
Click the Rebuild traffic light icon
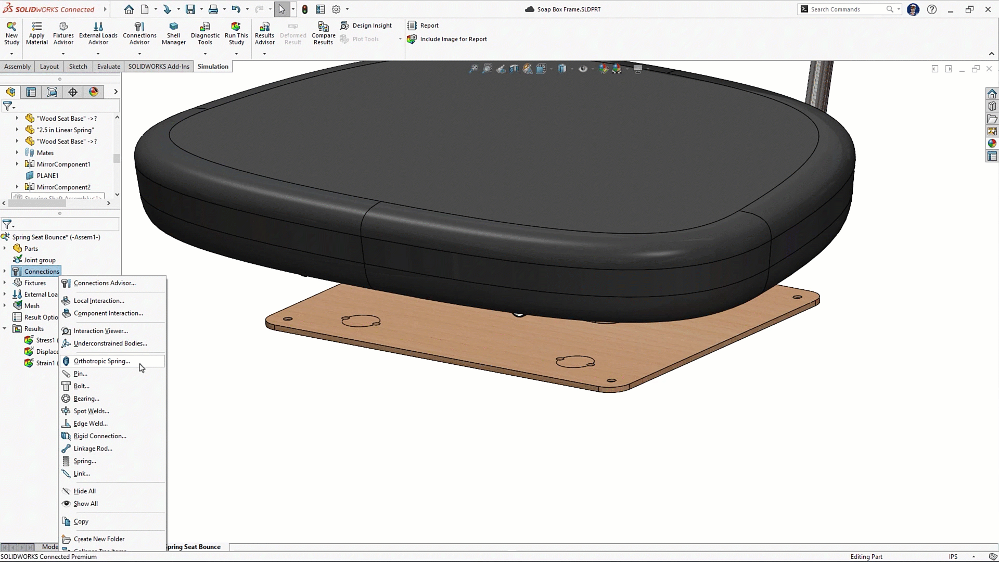click(x=305, y=9)
